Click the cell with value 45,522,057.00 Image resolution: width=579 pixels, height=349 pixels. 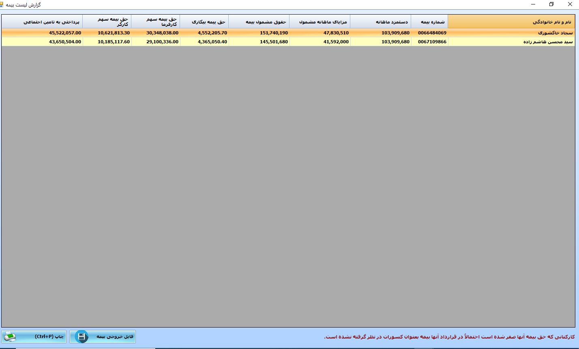pos(42,33)
